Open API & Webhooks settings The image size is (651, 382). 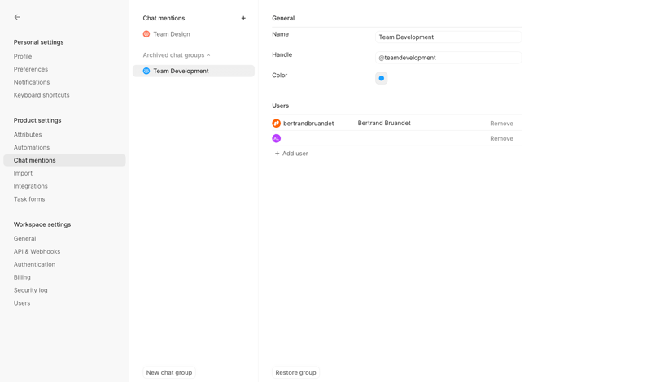(37, 251)
